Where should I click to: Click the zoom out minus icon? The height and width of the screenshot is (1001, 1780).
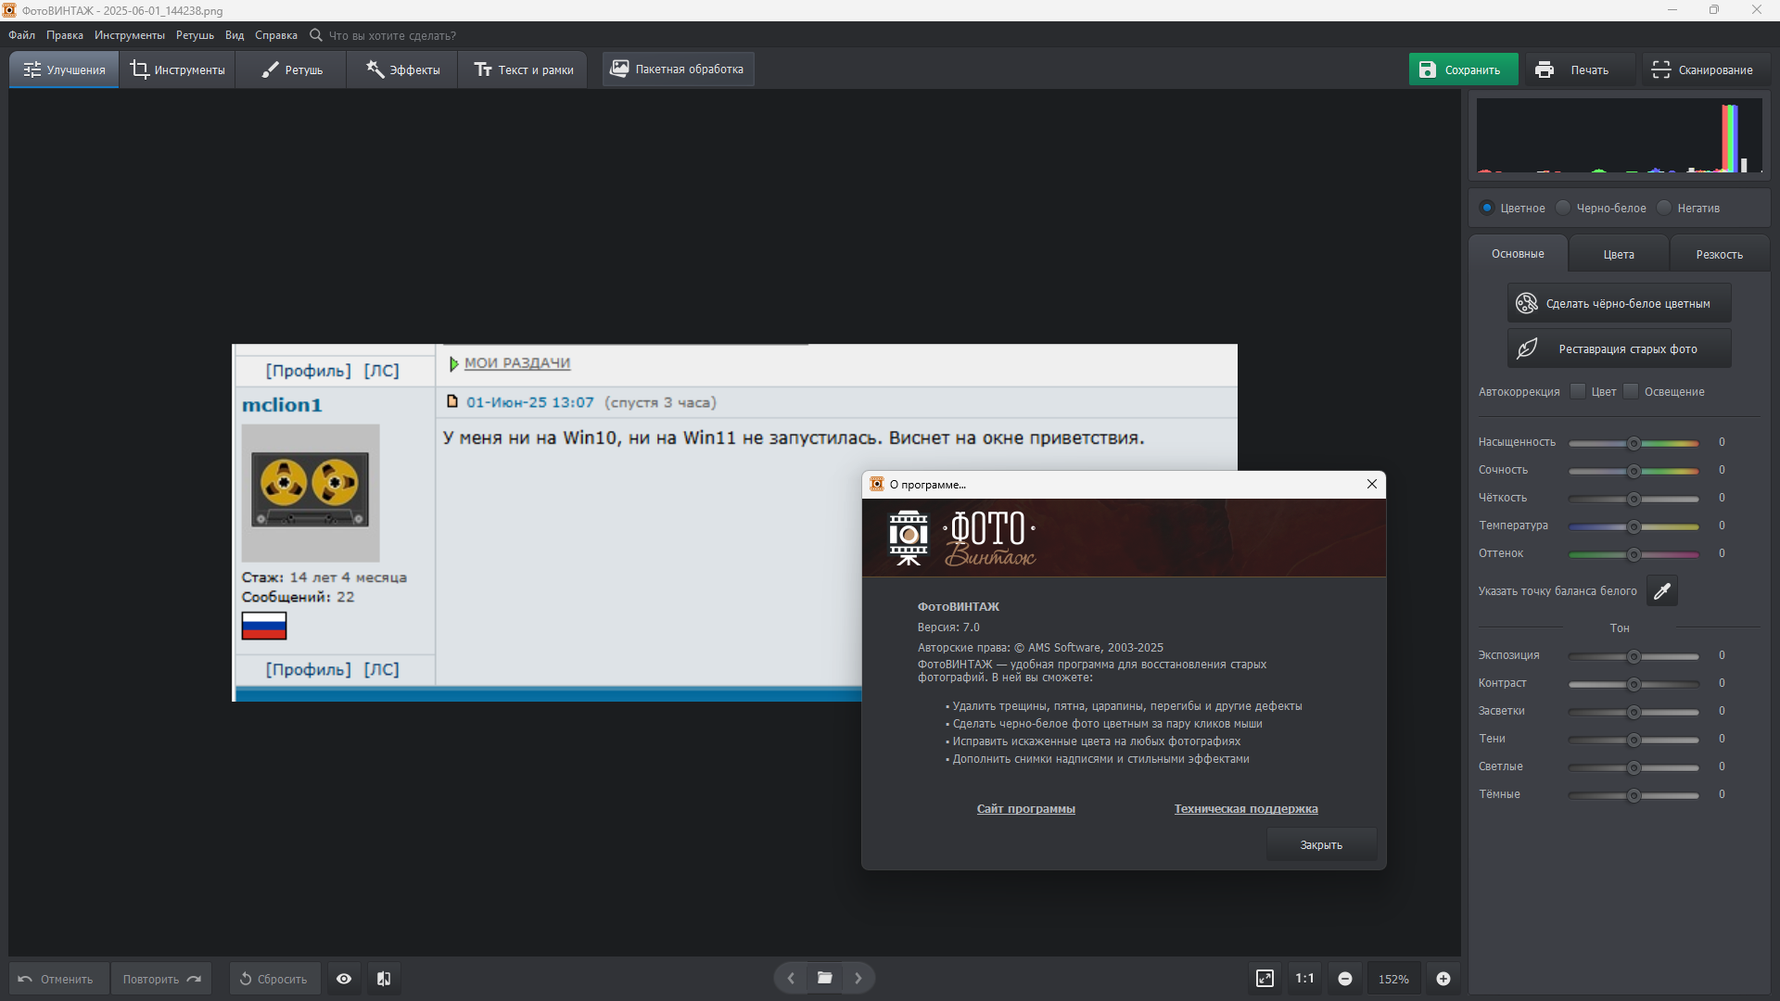[1344, 979]
